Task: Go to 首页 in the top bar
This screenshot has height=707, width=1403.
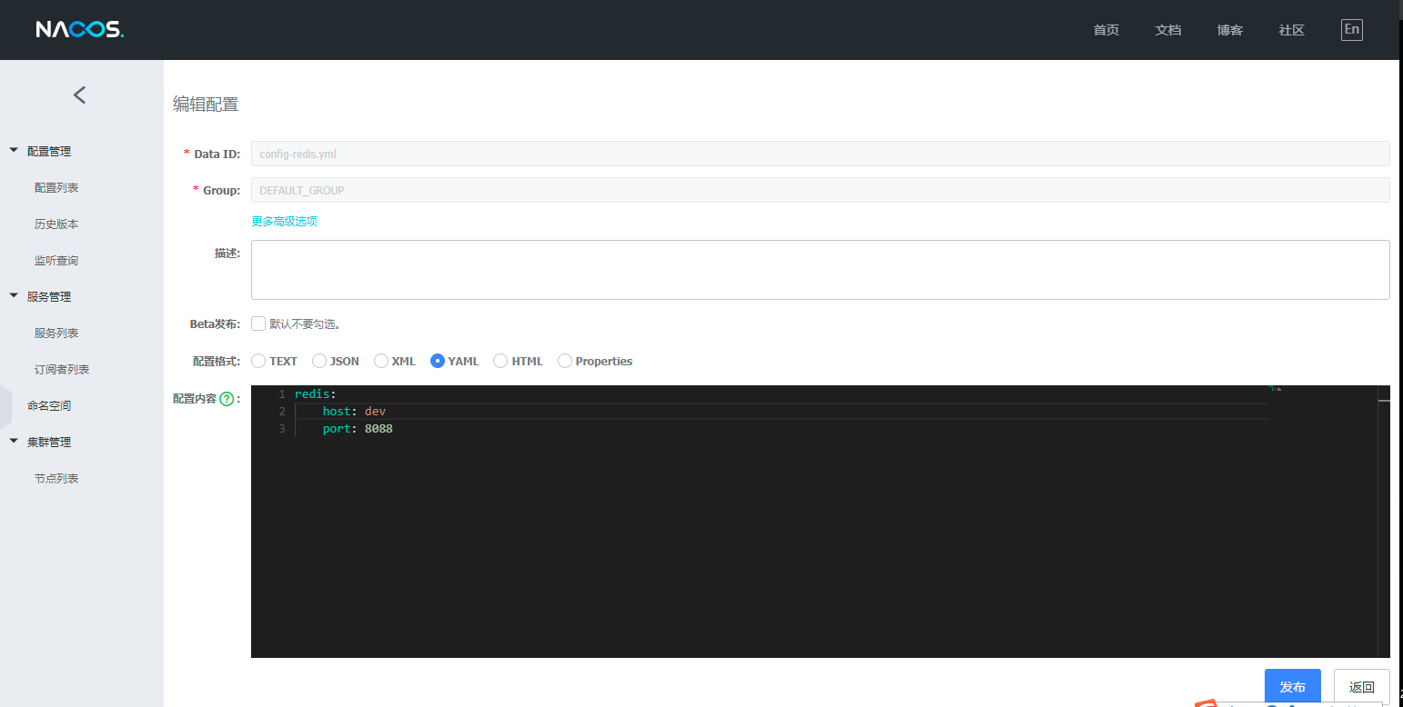Action: pyautogui.click(x=1106, y=29)
